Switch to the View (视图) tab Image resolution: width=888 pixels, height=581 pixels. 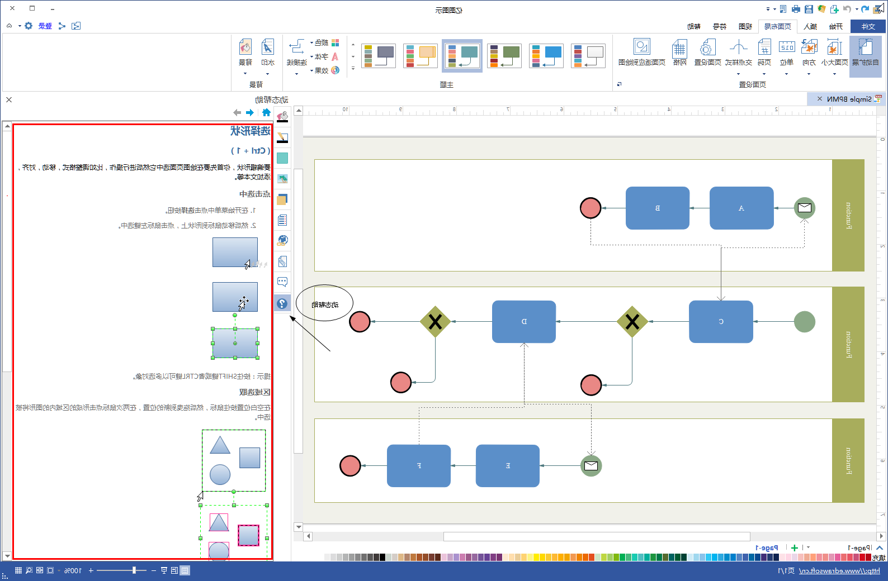point(745,26)
